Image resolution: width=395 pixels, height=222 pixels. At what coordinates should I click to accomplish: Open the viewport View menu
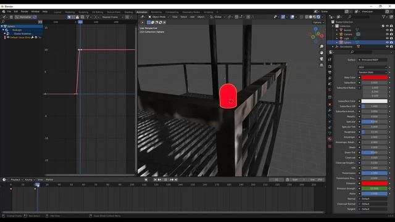pyautogui.click(x=175, y=17)
